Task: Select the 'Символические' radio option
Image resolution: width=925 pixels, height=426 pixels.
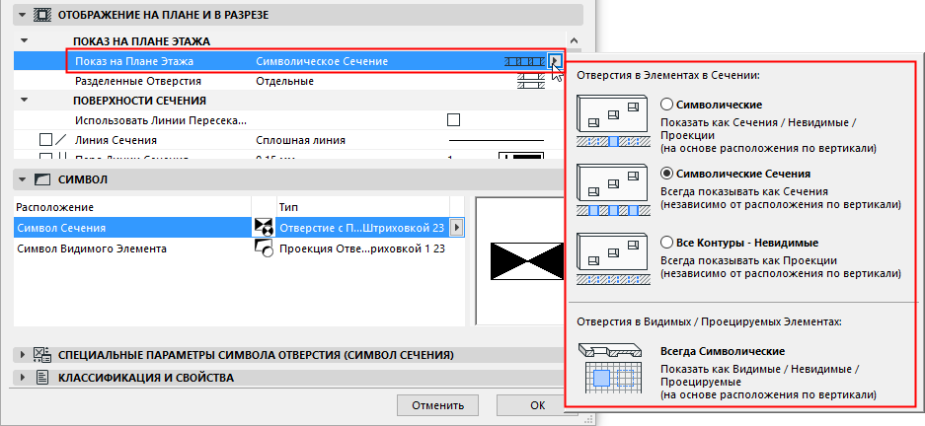Action: point(667,105)
